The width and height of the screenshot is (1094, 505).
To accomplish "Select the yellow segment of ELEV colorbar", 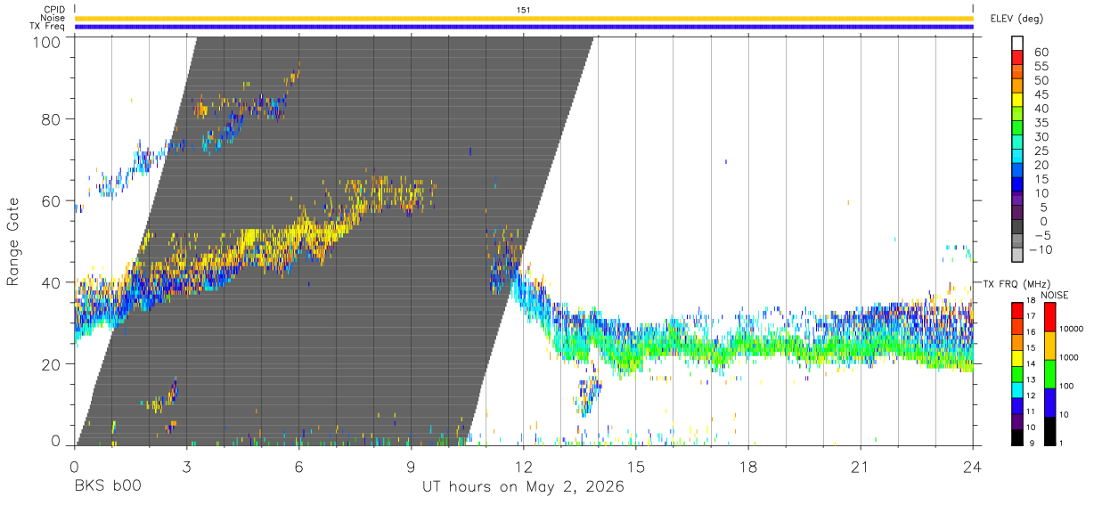I will tap(1017, 101).
